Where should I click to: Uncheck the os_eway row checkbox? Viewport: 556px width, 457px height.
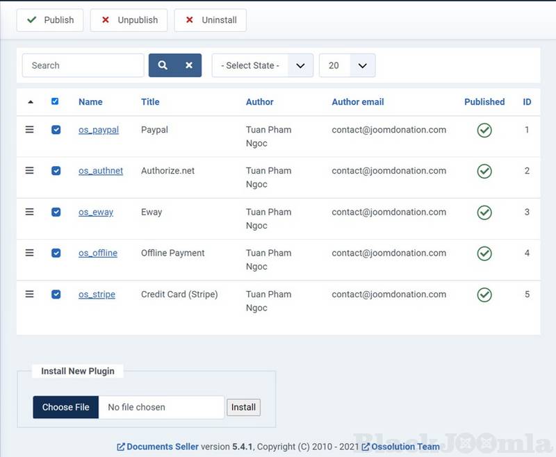(56, 213)
